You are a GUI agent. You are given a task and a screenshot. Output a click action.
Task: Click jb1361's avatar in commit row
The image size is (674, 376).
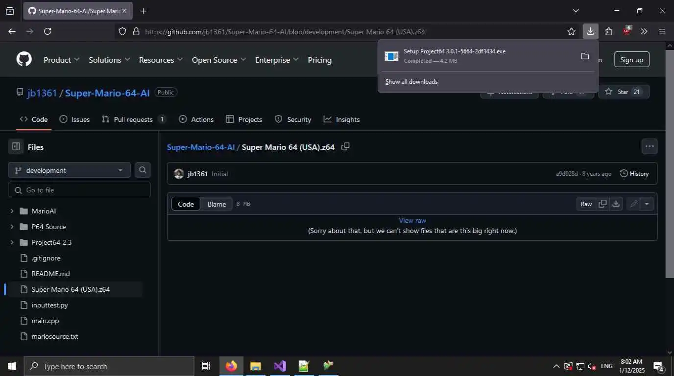(179, 174)
